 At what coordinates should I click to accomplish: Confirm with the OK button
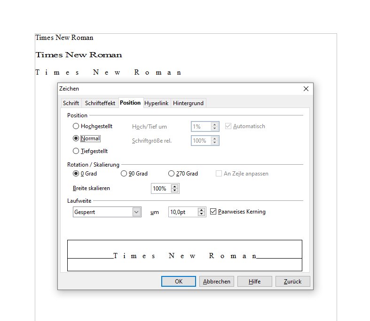pyautogui.click(x=179, y=282)
